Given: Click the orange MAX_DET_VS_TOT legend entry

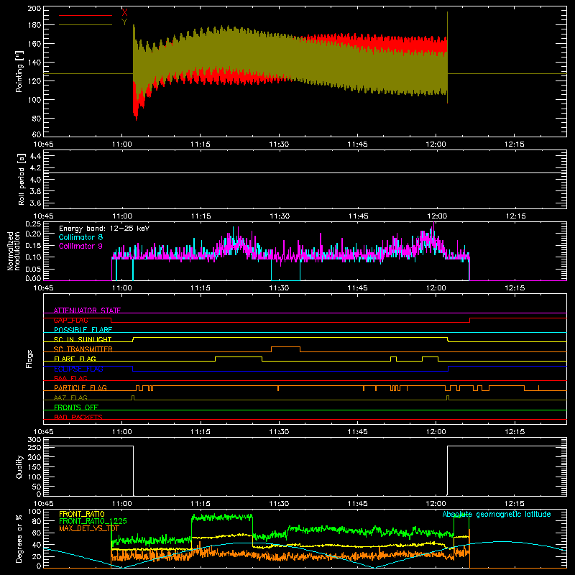Looking at the screenshot, I should (x=88, y=528).
